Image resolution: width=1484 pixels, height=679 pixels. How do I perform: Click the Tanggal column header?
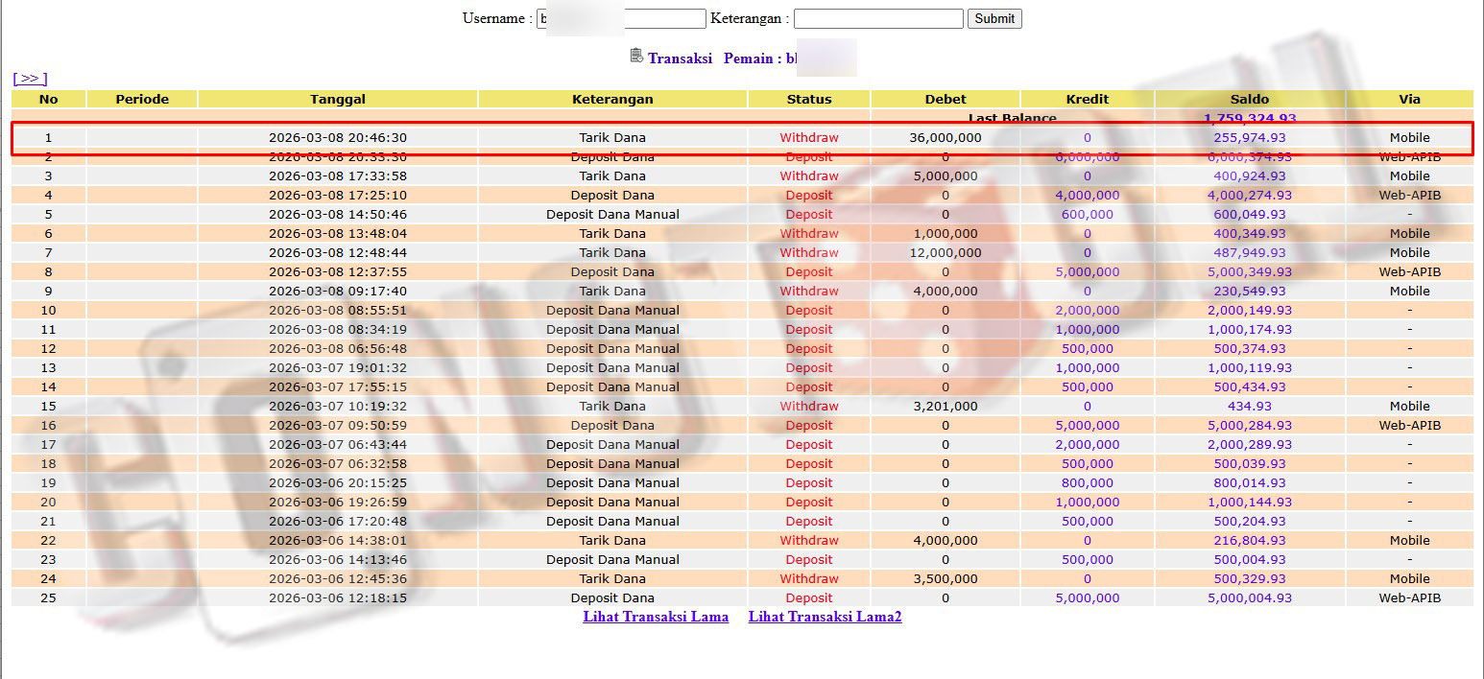[x=337, y=99]
